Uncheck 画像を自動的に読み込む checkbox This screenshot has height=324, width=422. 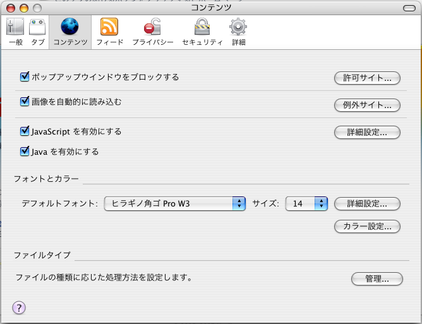coord(25,101)
